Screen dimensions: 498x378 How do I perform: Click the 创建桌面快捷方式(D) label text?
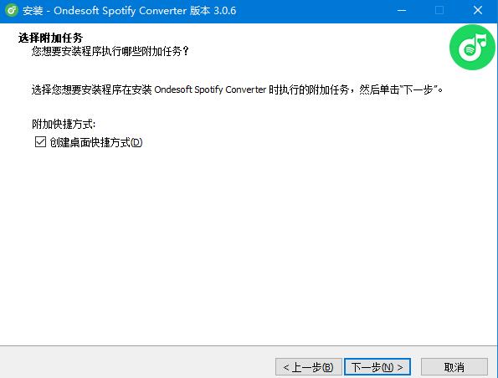pos(96,142)
